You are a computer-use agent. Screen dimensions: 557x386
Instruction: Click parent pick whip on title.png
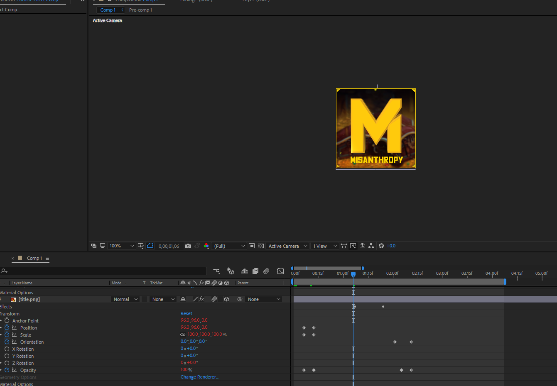(x=240, y=299)
